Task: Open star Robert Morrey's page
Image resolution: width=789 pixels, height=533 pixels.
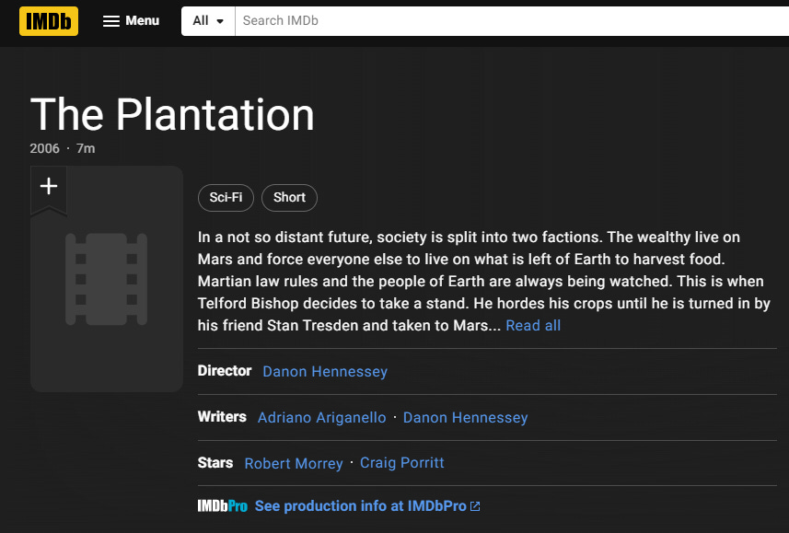Action: click(294, 463)
